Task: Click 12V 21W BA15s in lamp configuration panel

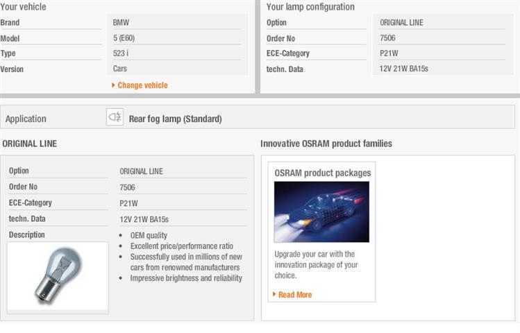Action: coord(404,69)
